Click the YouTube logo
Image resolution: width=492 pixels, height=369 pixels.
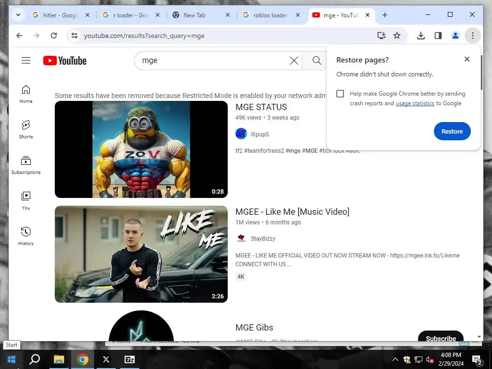tap(65, 61)
